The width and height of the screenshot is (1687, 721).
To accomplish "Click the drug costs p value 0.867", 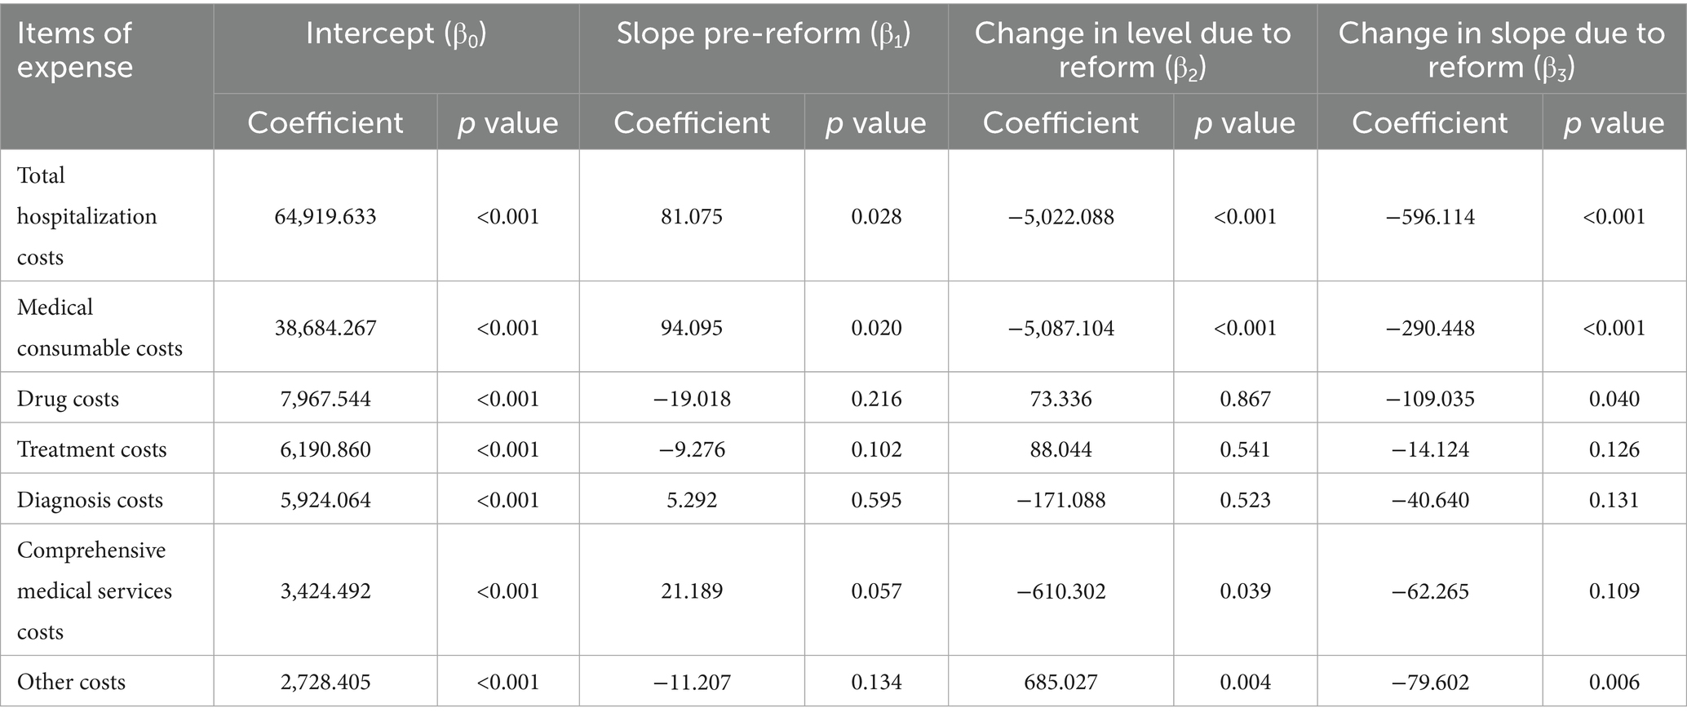I will pyautogui.click(x=1245, y=399).
